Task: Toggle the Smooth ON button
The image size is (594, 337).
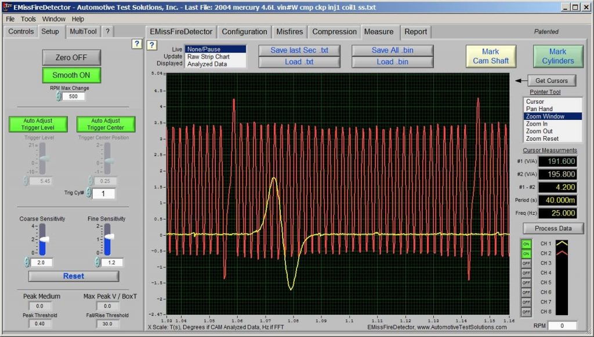Action: tap(71, 75)
